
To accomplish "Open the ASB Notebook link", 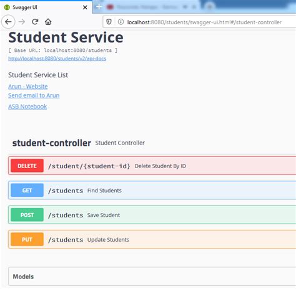I will [x=27, y=107].
